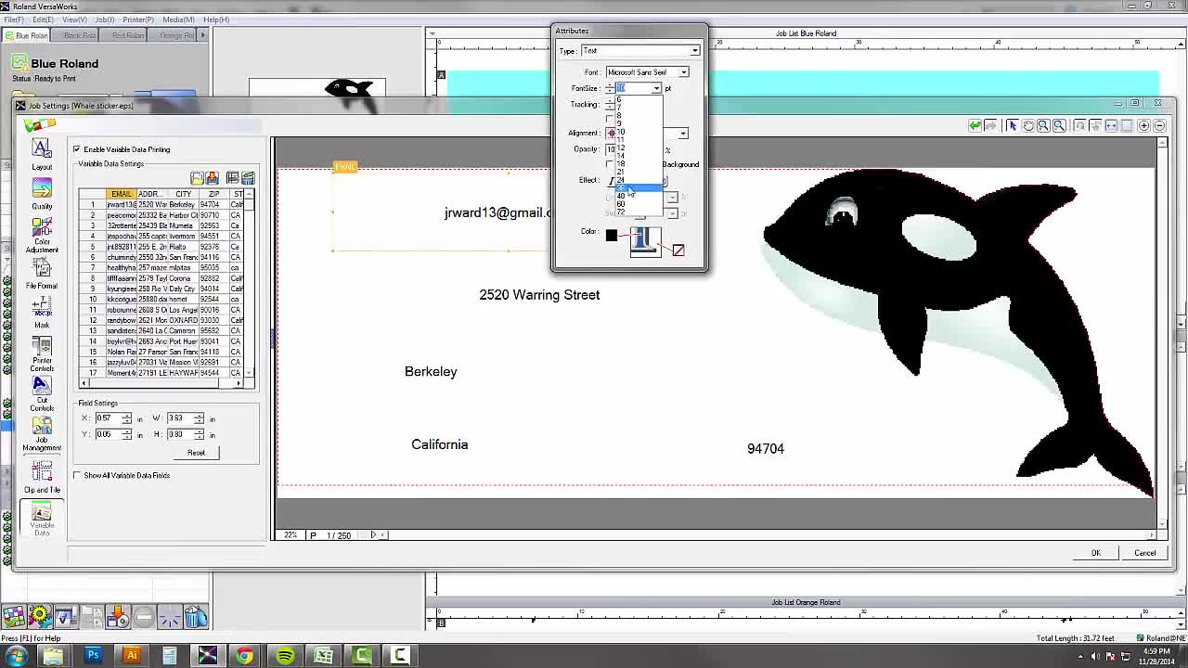Open the Layout settings panel
The image size is (1188, 668).
(x=42, y=154)
